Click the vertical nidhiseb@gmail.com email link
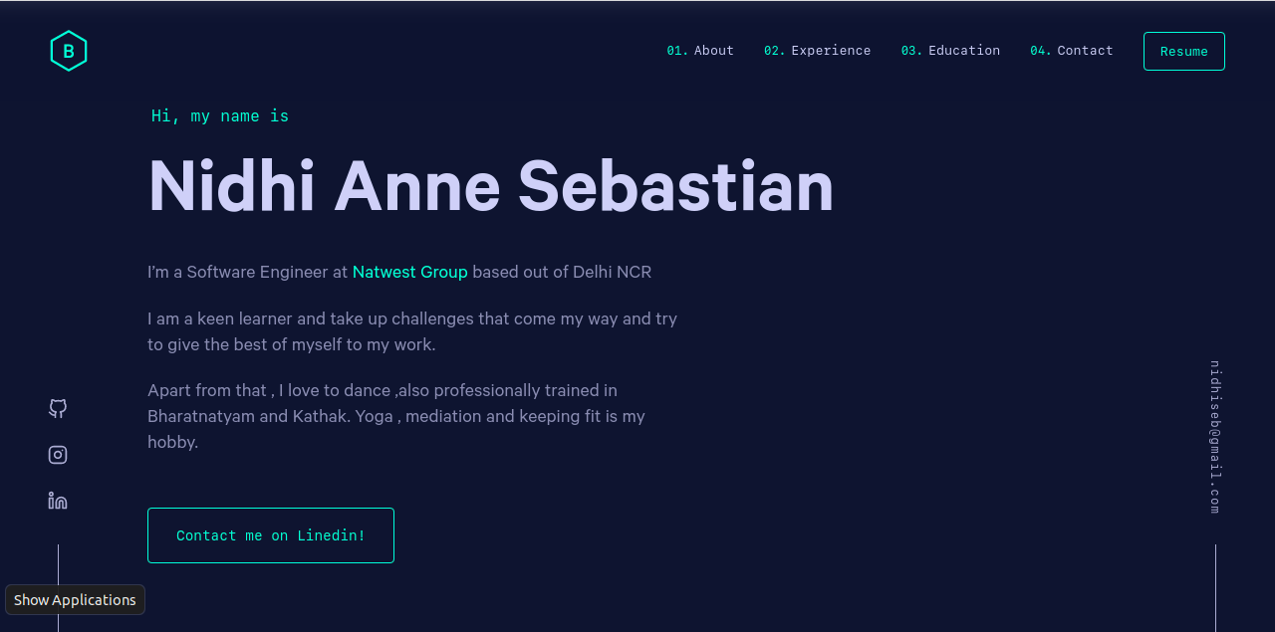 [1215, 437]
